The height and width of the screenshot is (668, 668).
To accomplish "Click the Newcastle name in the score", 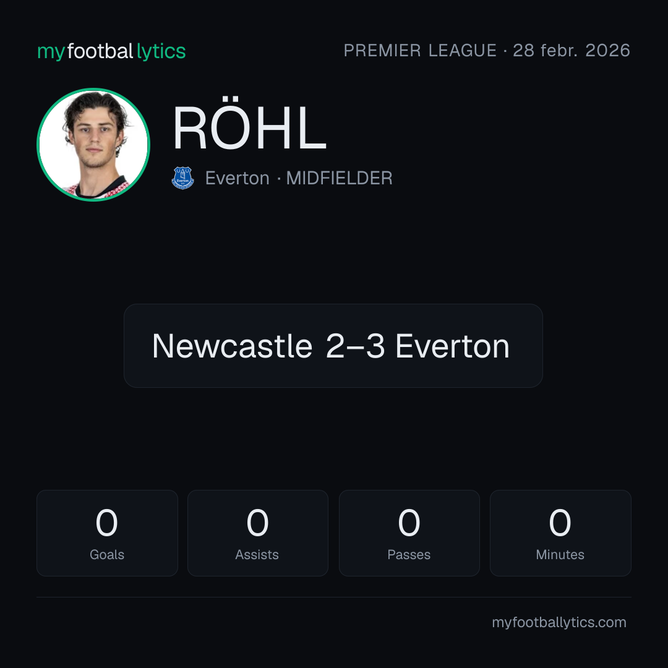I will [x=232, y=346].
